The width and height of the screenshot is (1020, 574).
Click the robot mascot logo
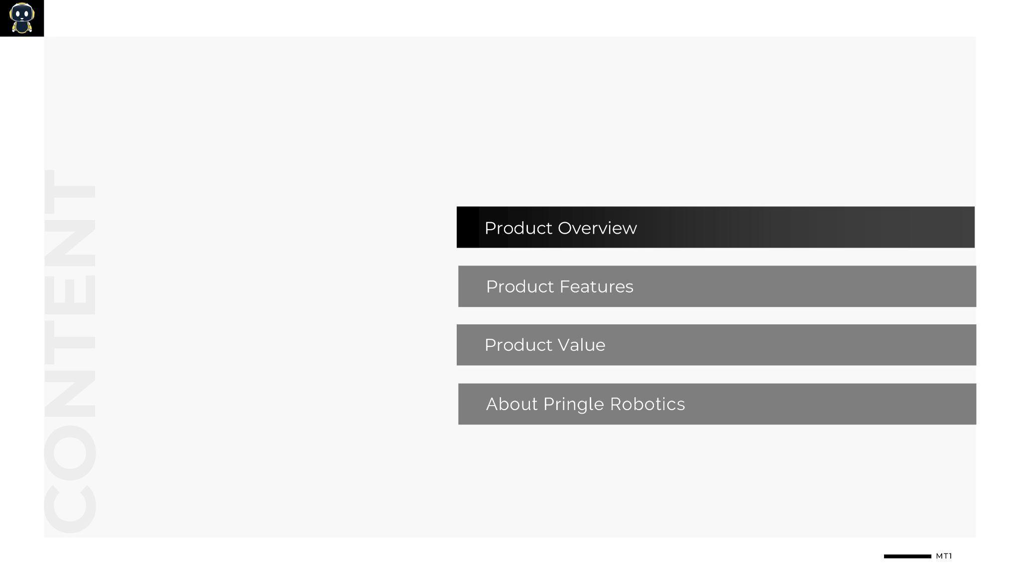(22, 18)
